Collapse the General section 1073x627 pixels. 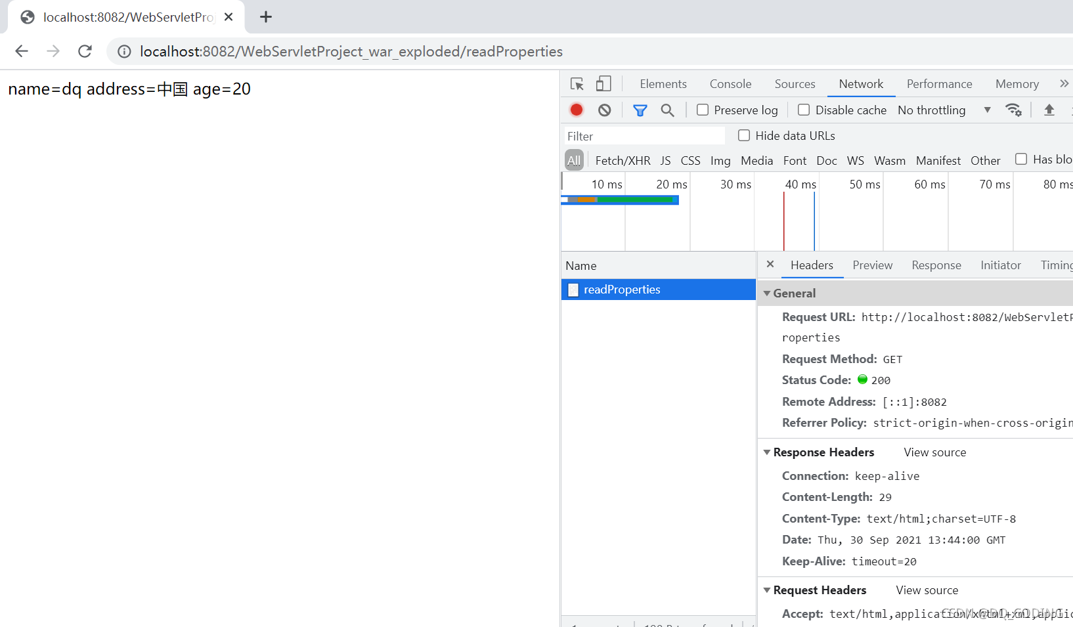point(767,293)
